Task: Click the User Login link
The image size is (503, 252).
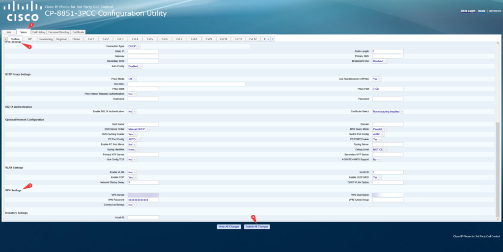Action: coord(468,11)
